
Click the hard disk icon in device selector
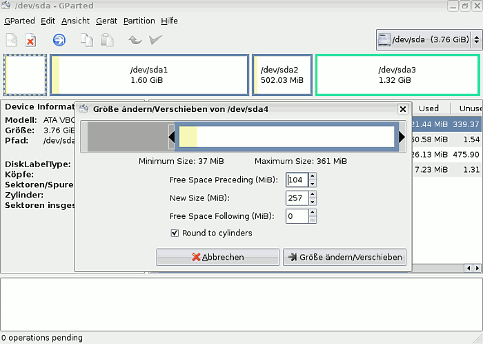coord(384,40)
